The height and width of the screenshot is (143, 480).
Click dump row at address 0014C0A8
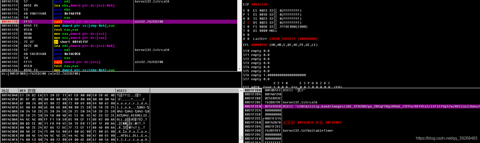click(x=75, y=120)
